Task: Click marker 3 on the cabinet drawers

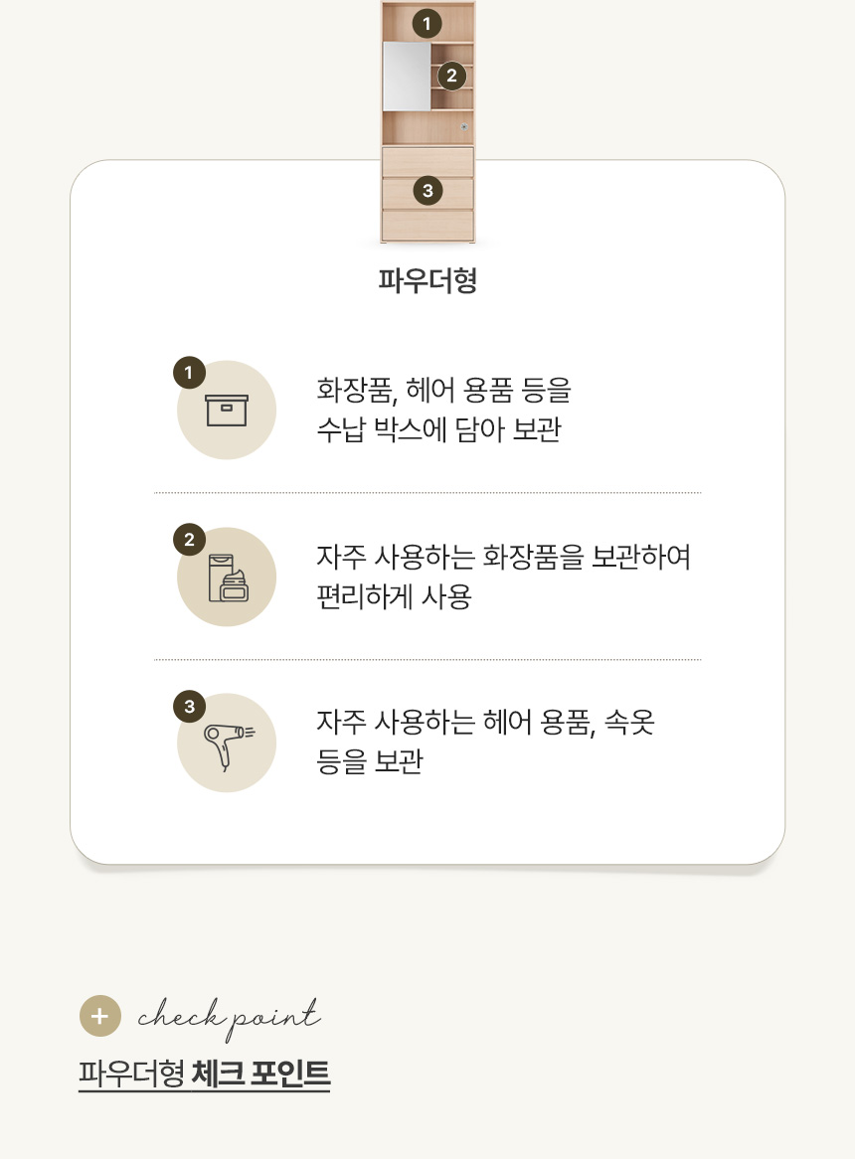Action: (x=427, y=191)
